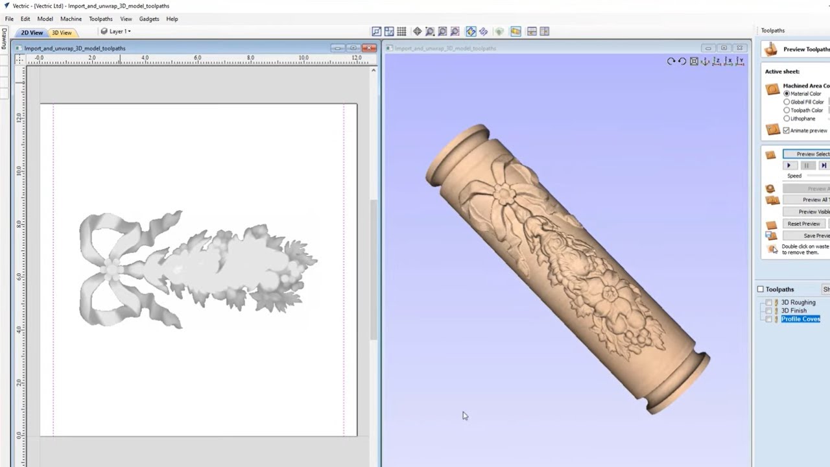The image size is (830, 467).
Task: Open the Toolpaths menu
Action: pos(101,19)
